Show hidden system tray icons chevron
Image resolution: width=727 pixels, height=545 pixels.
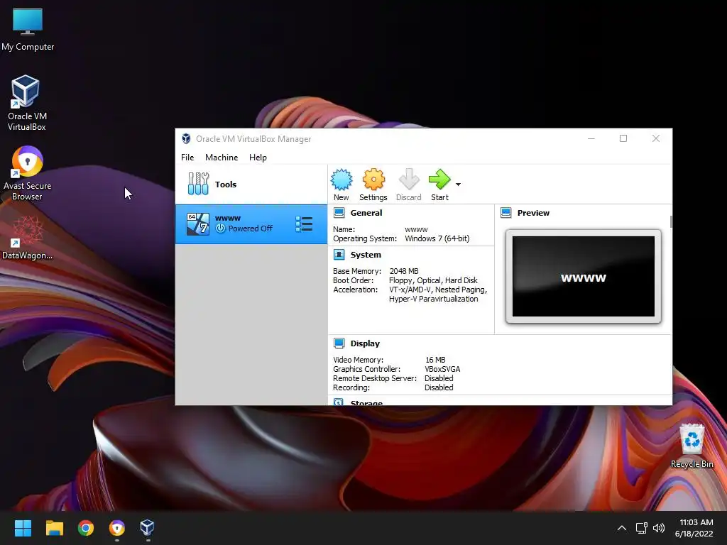[x=622, y=528]
